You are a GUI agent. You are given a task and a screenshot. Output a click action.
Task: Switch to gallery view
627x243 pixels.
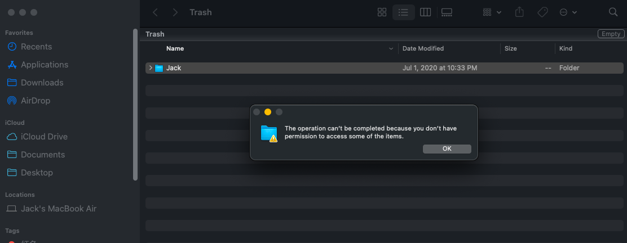click(447, 12)
